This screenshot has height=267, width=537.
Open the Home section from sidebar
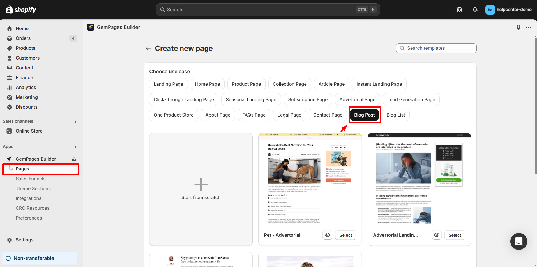pyautogui.click(x=22, y=28)
